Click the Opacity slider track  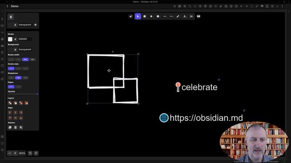pyautogui.click(x=23, y=94)
